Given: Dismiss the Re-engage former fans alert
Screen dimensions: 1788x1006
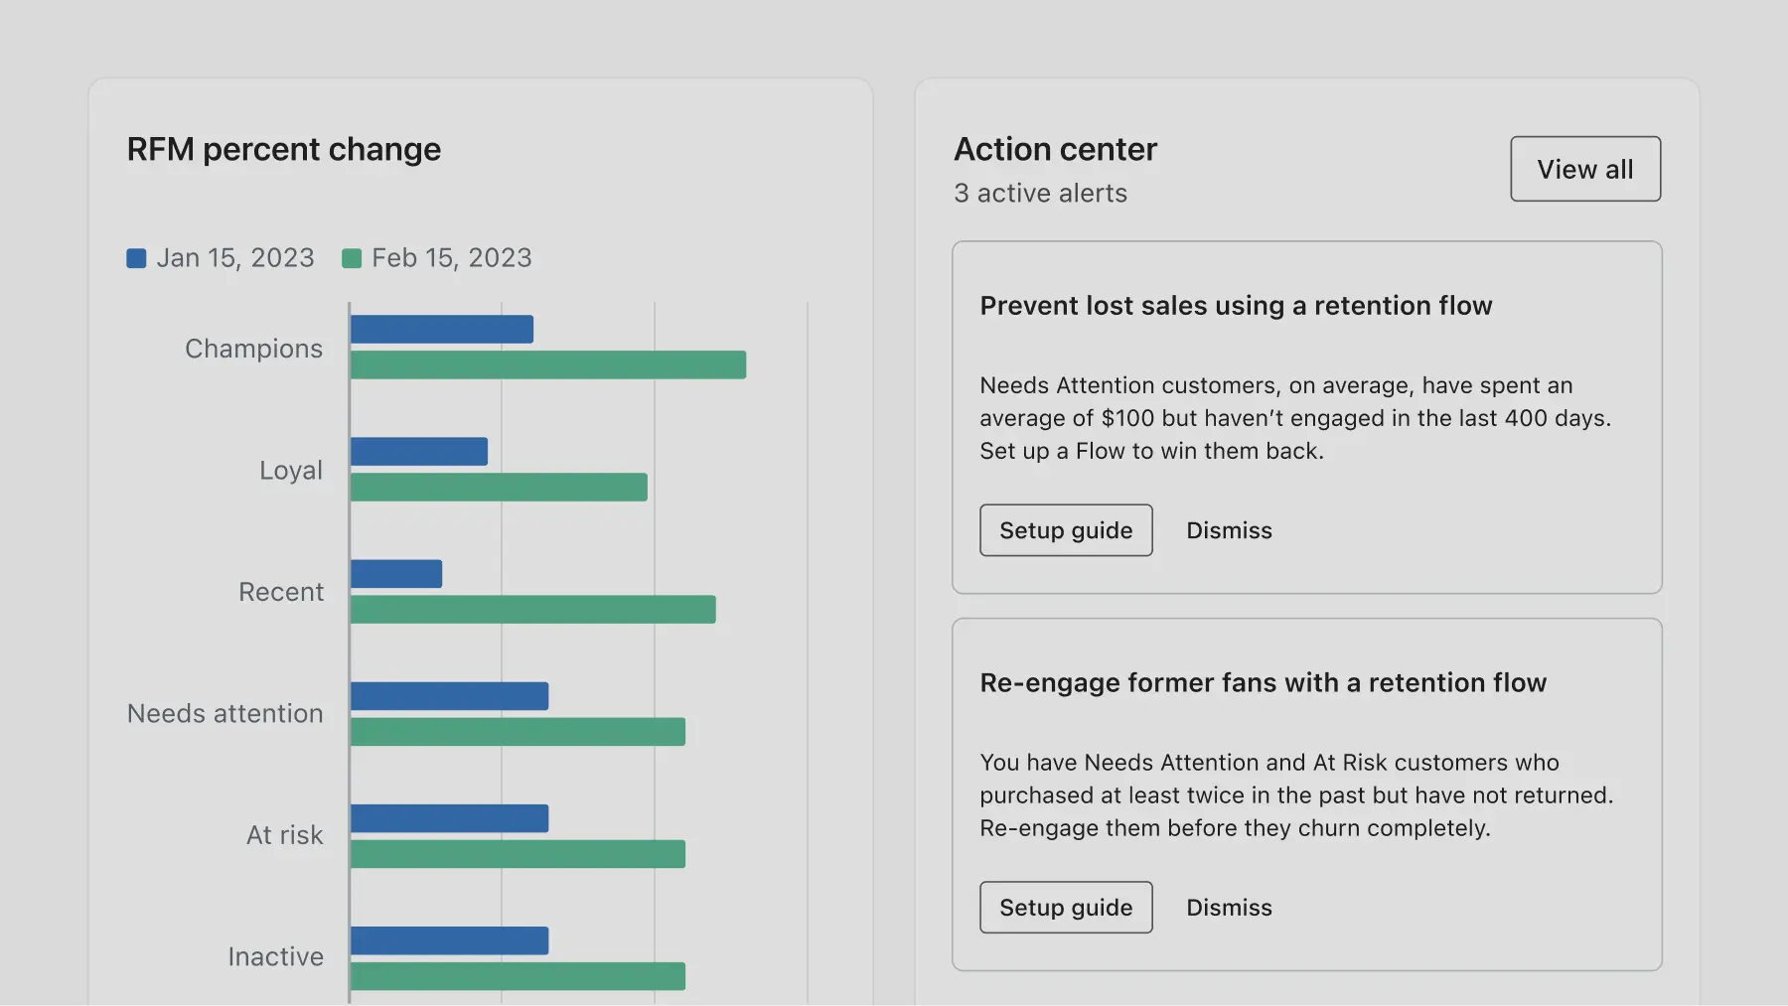Looking at the screenshot, I should coord(1228,907).
